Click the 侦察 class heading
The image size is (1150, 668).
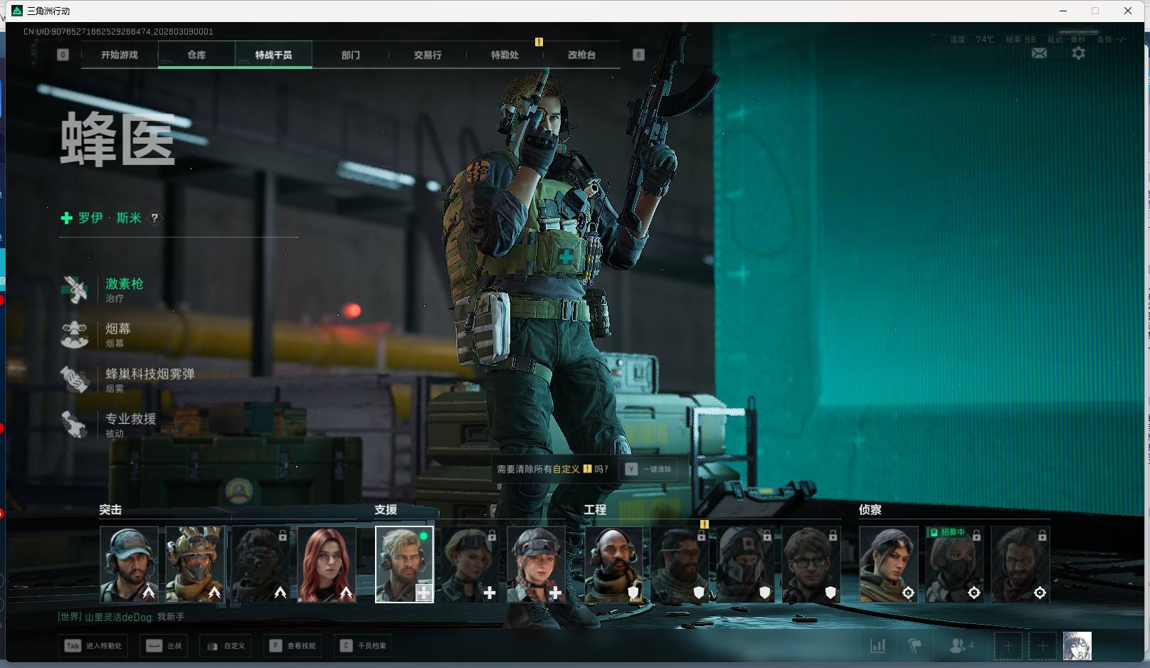[x=870, y=509]
